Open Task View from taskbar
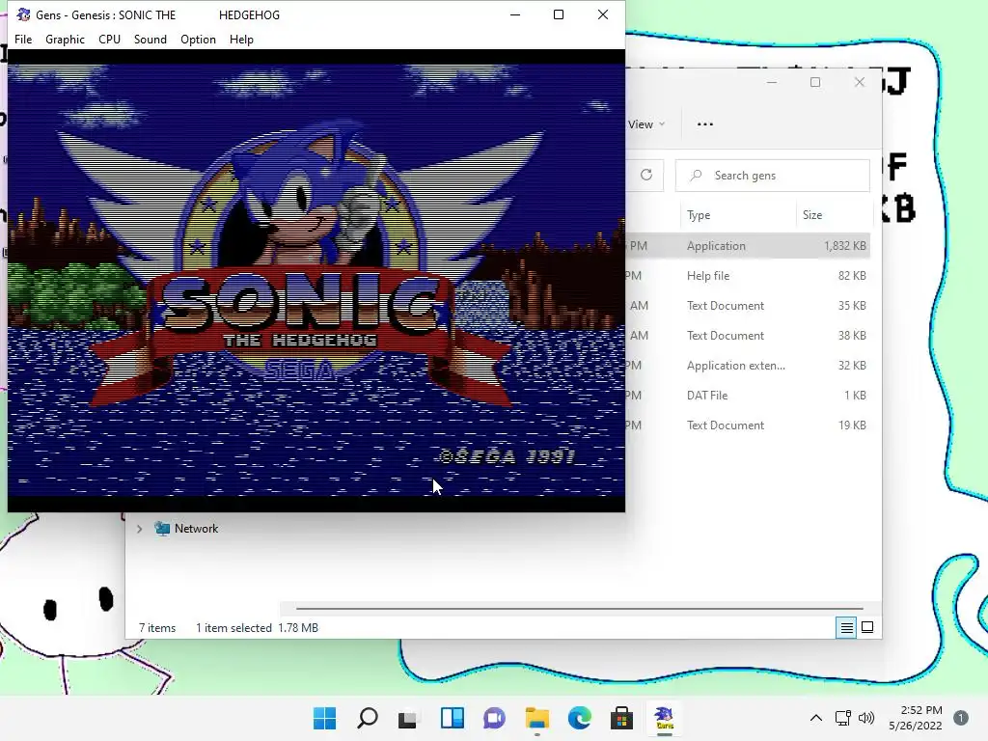 coord(408,718)
